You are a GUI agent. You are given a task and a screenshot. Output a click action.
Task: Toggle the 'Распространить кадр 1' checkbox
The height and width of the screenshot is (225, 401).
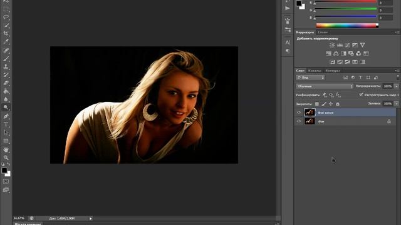tap(361, 94)
